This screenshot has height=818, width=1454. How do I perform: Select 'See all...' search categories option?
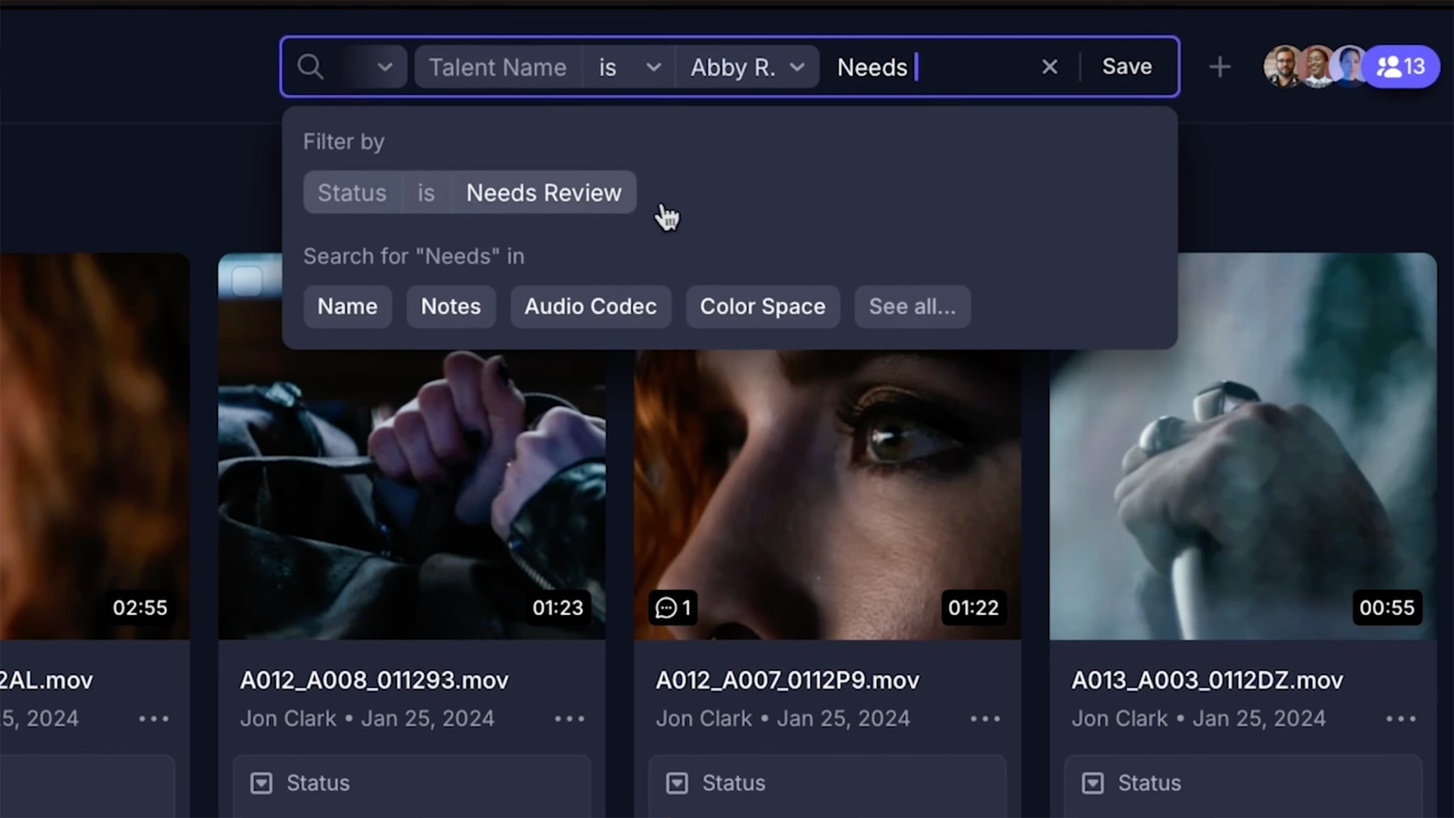[911, 306]
